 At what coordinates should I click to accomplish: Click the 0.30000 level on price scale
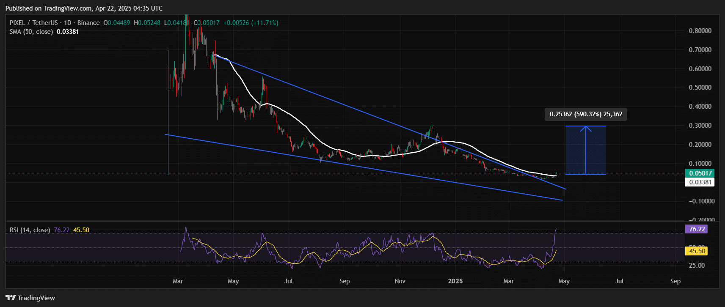click(x=700, y=126)
